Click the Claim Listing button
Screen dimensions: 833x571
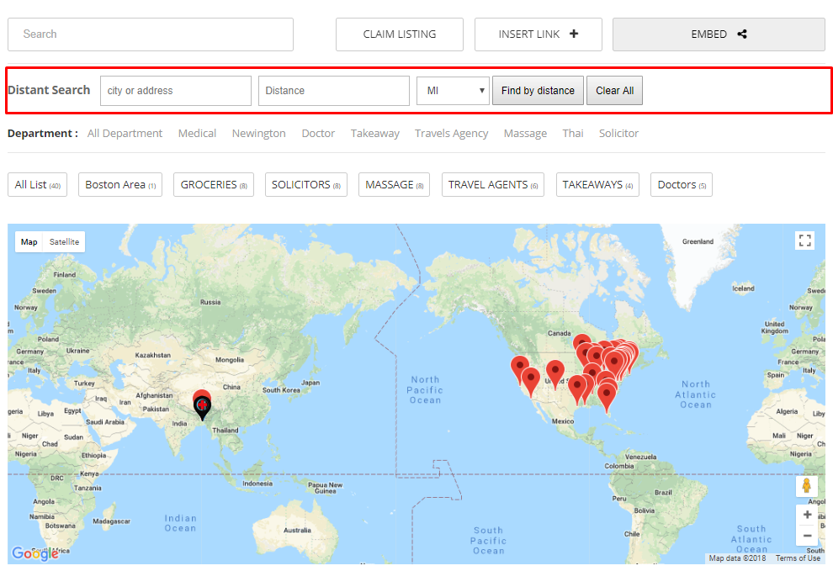(x=400, y=34)
